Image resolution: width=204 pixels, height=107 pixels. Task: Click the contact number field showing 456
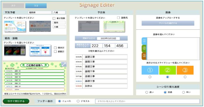point(121,46)
